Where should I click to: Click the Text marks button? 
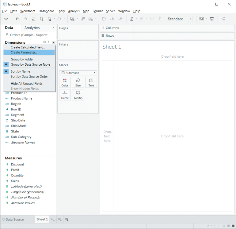point(91,82)
